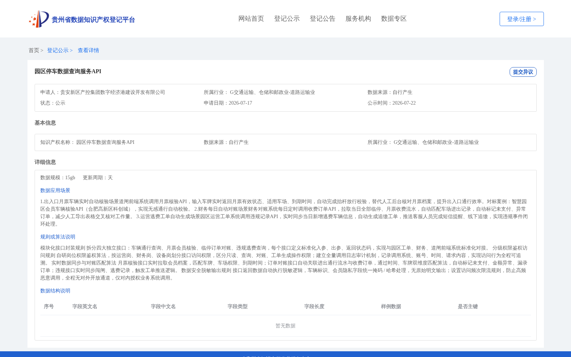
Task: Click 查看详情 breadcrumb
Action: (89, 50)
